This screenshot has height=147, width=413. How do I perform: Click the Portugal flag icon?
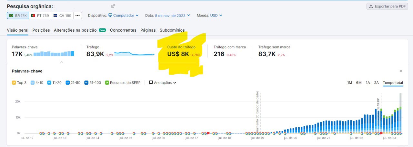(x=34, y=16)
